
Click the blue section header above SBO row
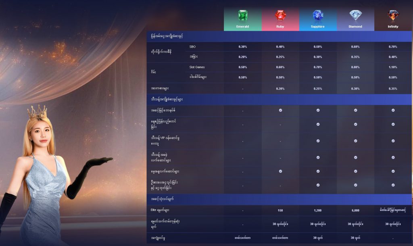(x=279, y=36)
